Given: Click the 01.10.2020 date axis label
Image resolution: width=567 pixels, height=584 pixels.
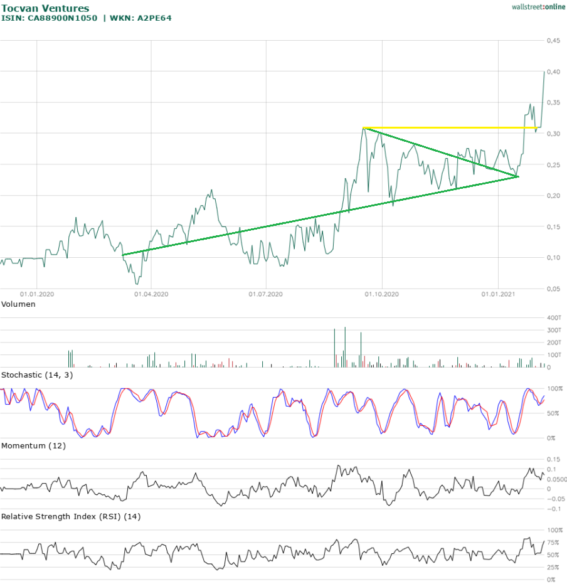Looking at the screenshot, I should pos(381,294).
